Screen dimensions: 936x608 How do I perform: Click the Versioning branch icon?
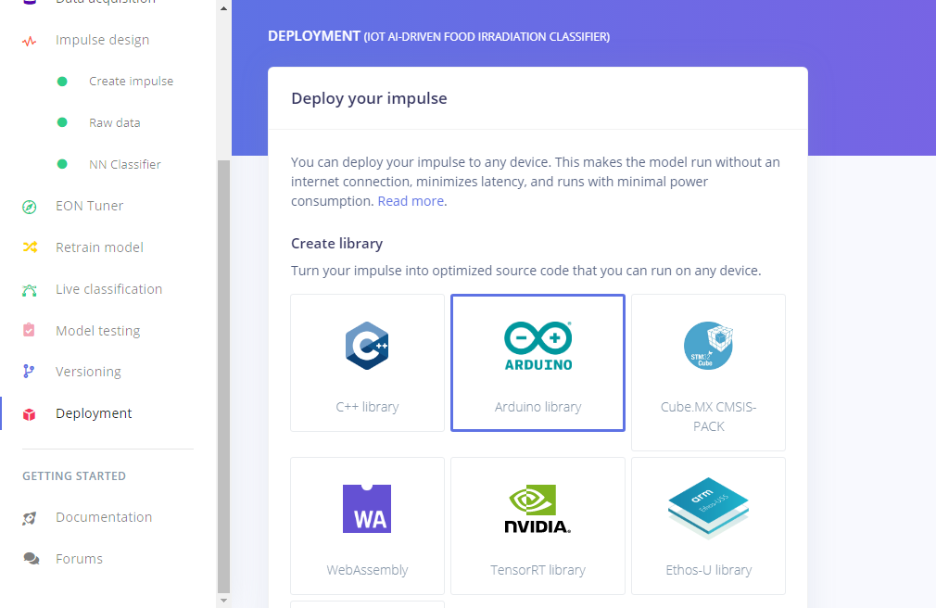(30, 372)
